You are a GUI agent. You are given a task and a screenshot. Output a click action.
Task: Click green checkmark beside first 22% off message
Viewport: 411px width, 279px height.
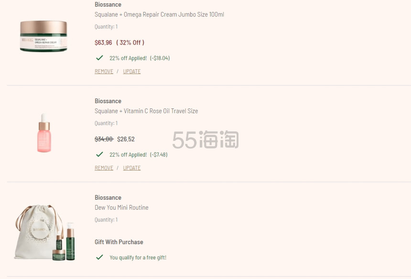tap(99, 57)
